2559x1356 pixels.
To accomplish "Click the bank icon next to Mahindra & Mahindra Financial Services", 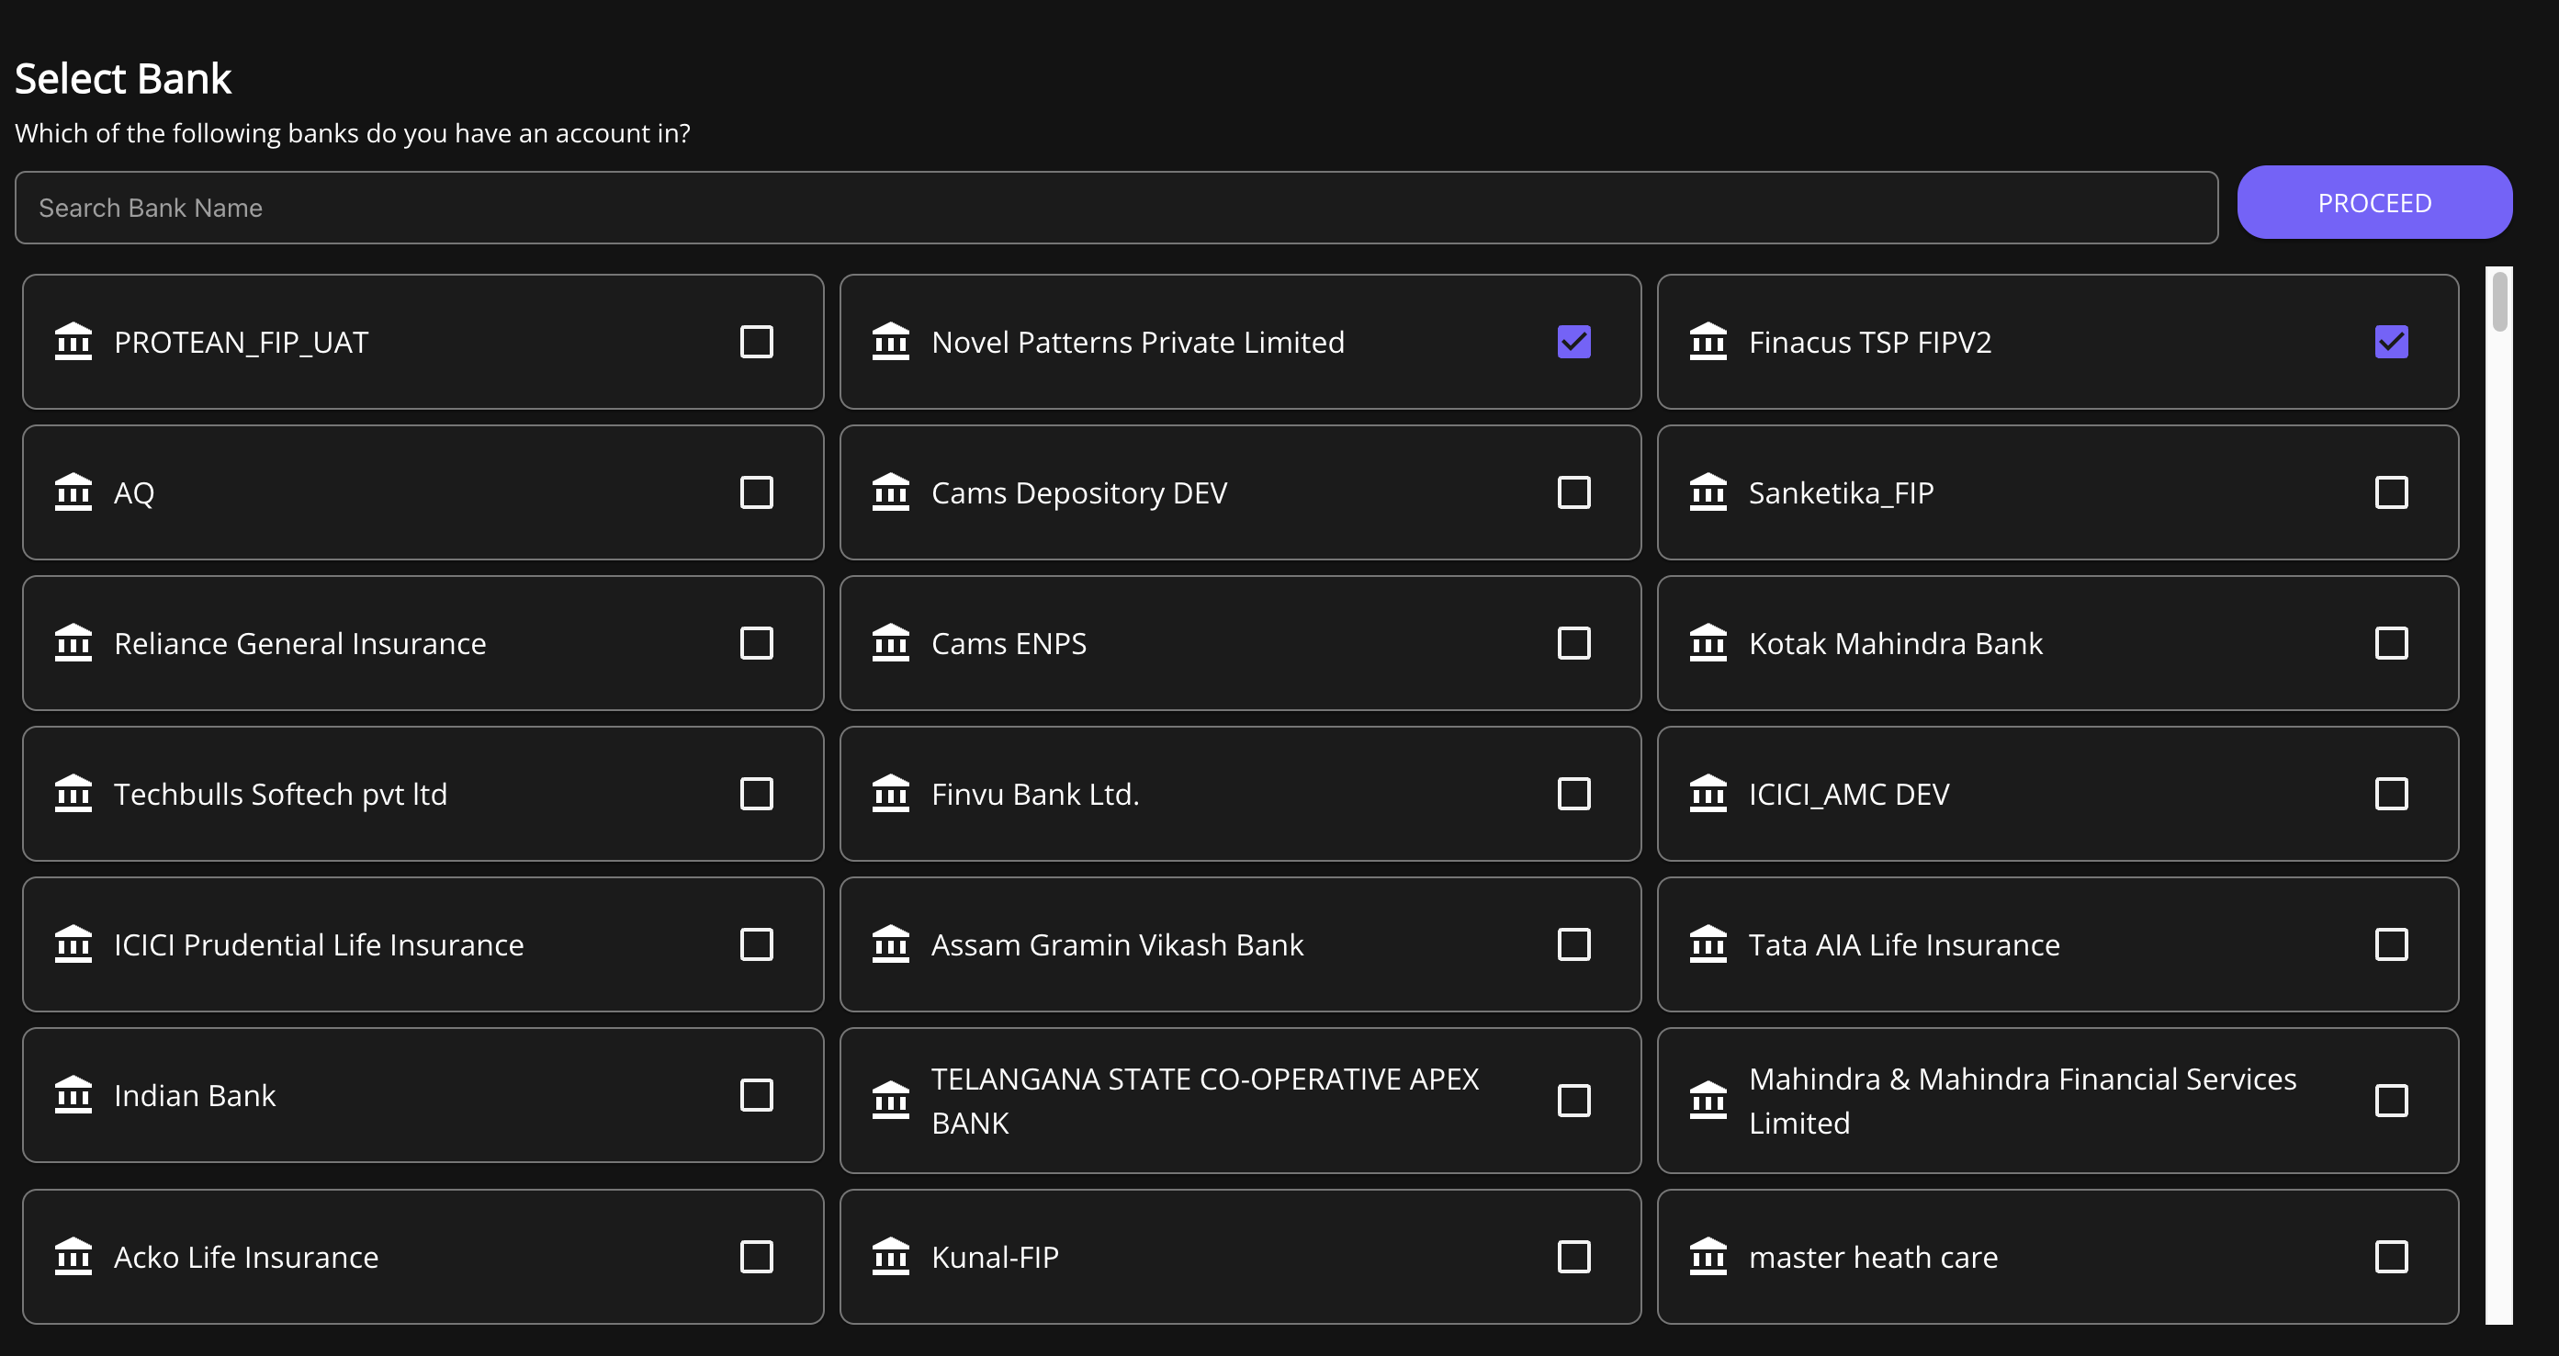I will [x=1708, y=1101].
